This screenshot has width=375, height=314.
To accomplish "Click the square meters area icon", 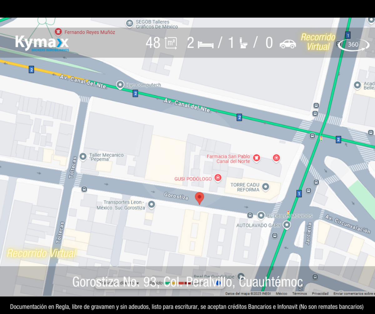I will (171, 43).
